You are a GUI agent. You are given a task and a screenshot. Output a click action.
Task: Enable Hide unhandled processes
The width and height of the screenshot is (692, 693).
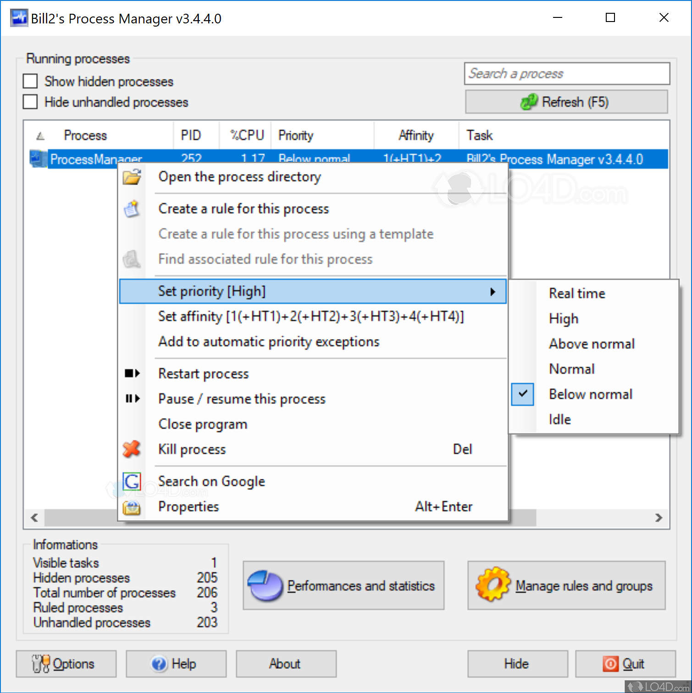point(30,102)
